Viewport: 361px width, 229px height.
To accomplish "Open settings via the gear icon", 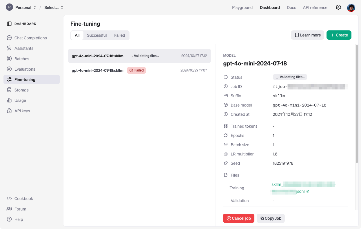I will 338,8.
